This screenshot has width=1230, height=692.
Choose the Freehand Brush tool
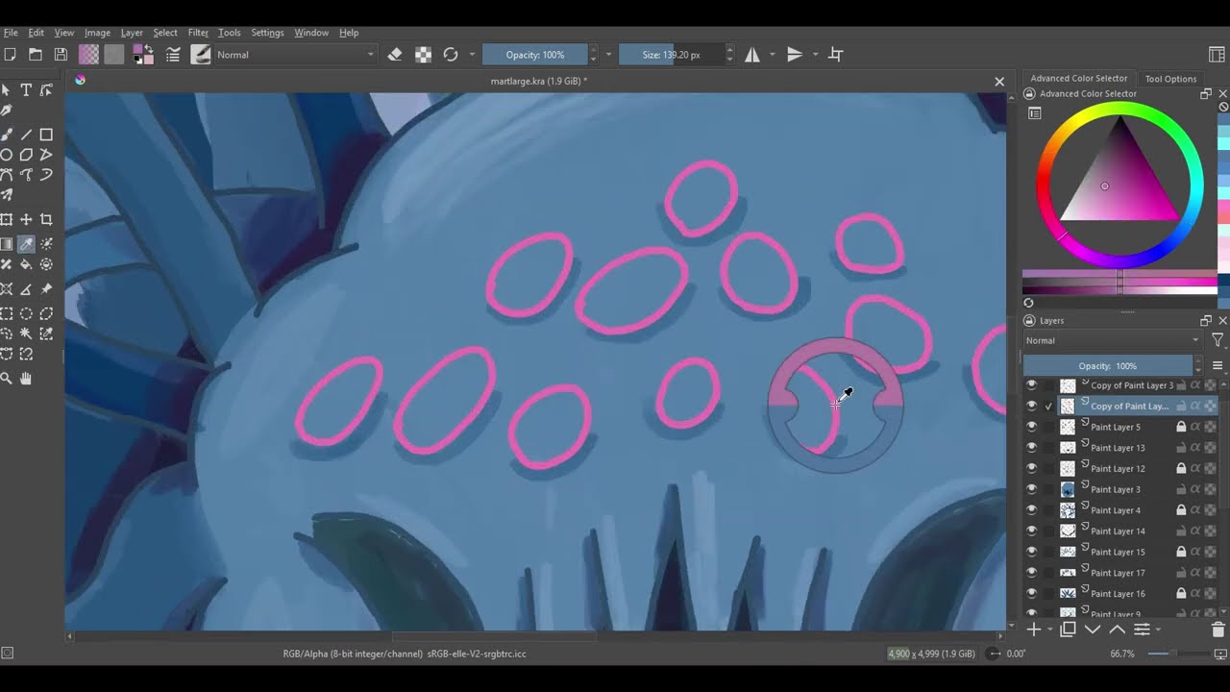click(6, 135)
